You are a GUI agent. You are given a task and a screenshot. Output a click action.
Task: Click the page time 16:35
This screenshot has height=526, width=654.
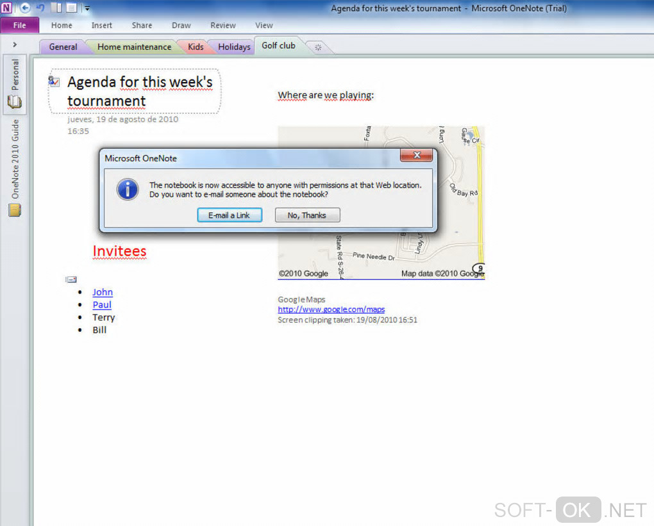pos(78,131)
